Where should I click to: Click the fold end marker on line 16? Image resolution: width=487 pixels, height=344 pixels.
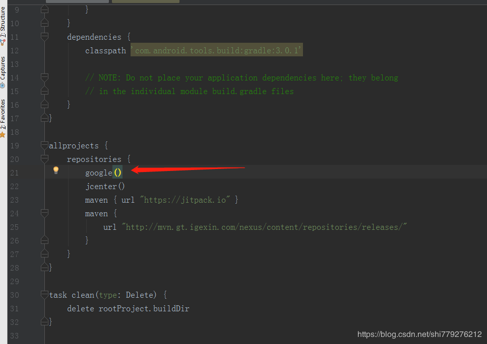[x=44, y=104]
